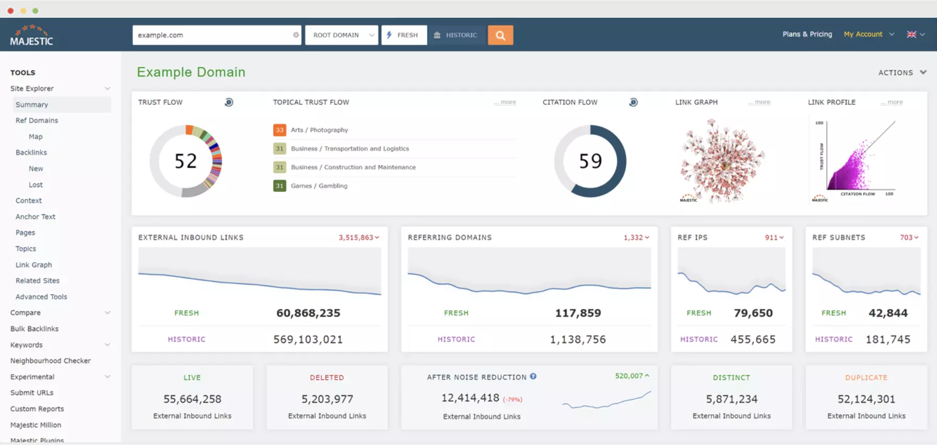Open Ref Subnets 703 dropdown
Screen dimensions: 937x445
click(x=909, y=237)
